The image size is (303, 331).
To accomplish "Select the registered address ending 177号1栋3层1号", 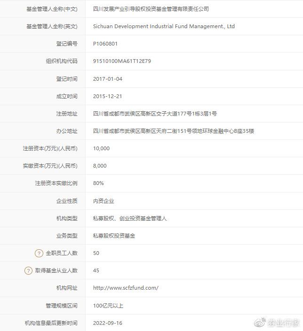I will pos(155,114).
